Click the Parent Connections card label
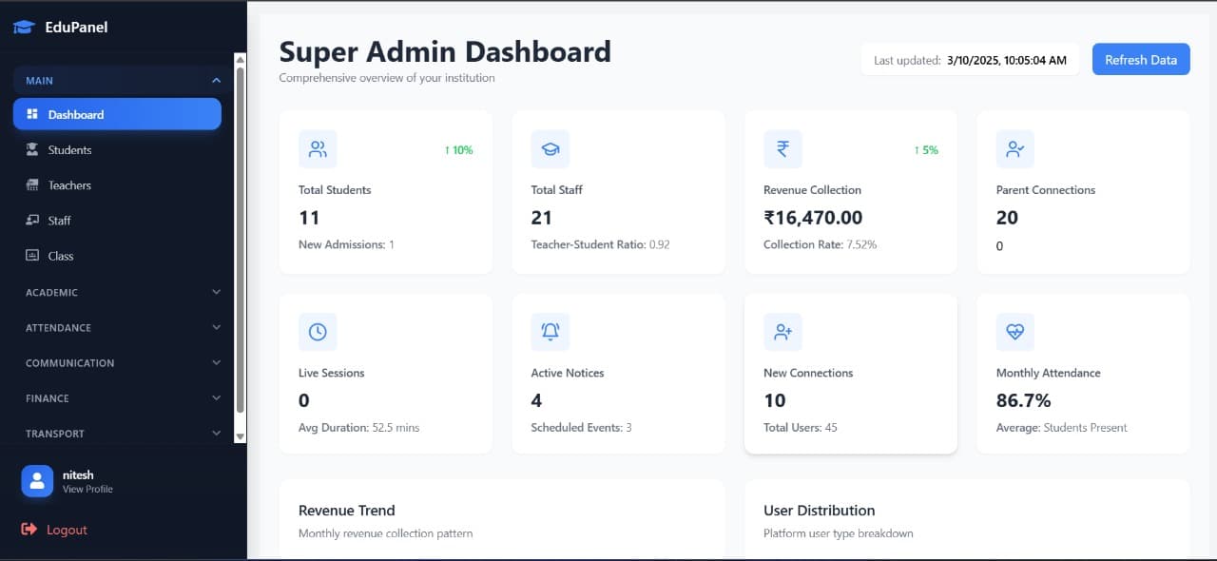 click(1046, 190)
